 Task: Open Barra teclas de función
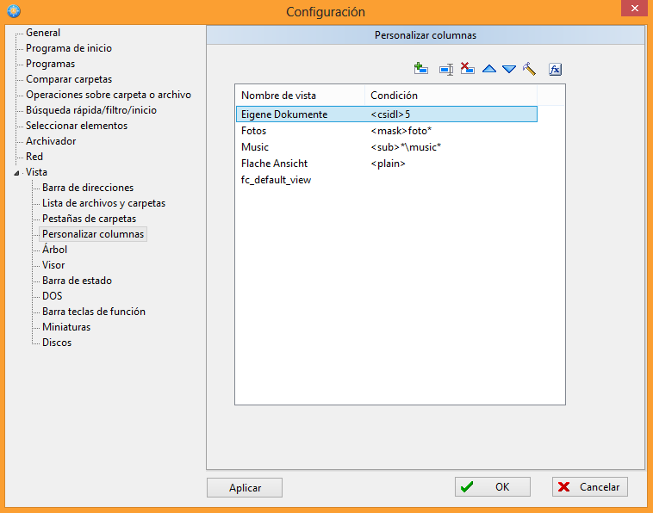pyautogui.click(x=94, y=312)
